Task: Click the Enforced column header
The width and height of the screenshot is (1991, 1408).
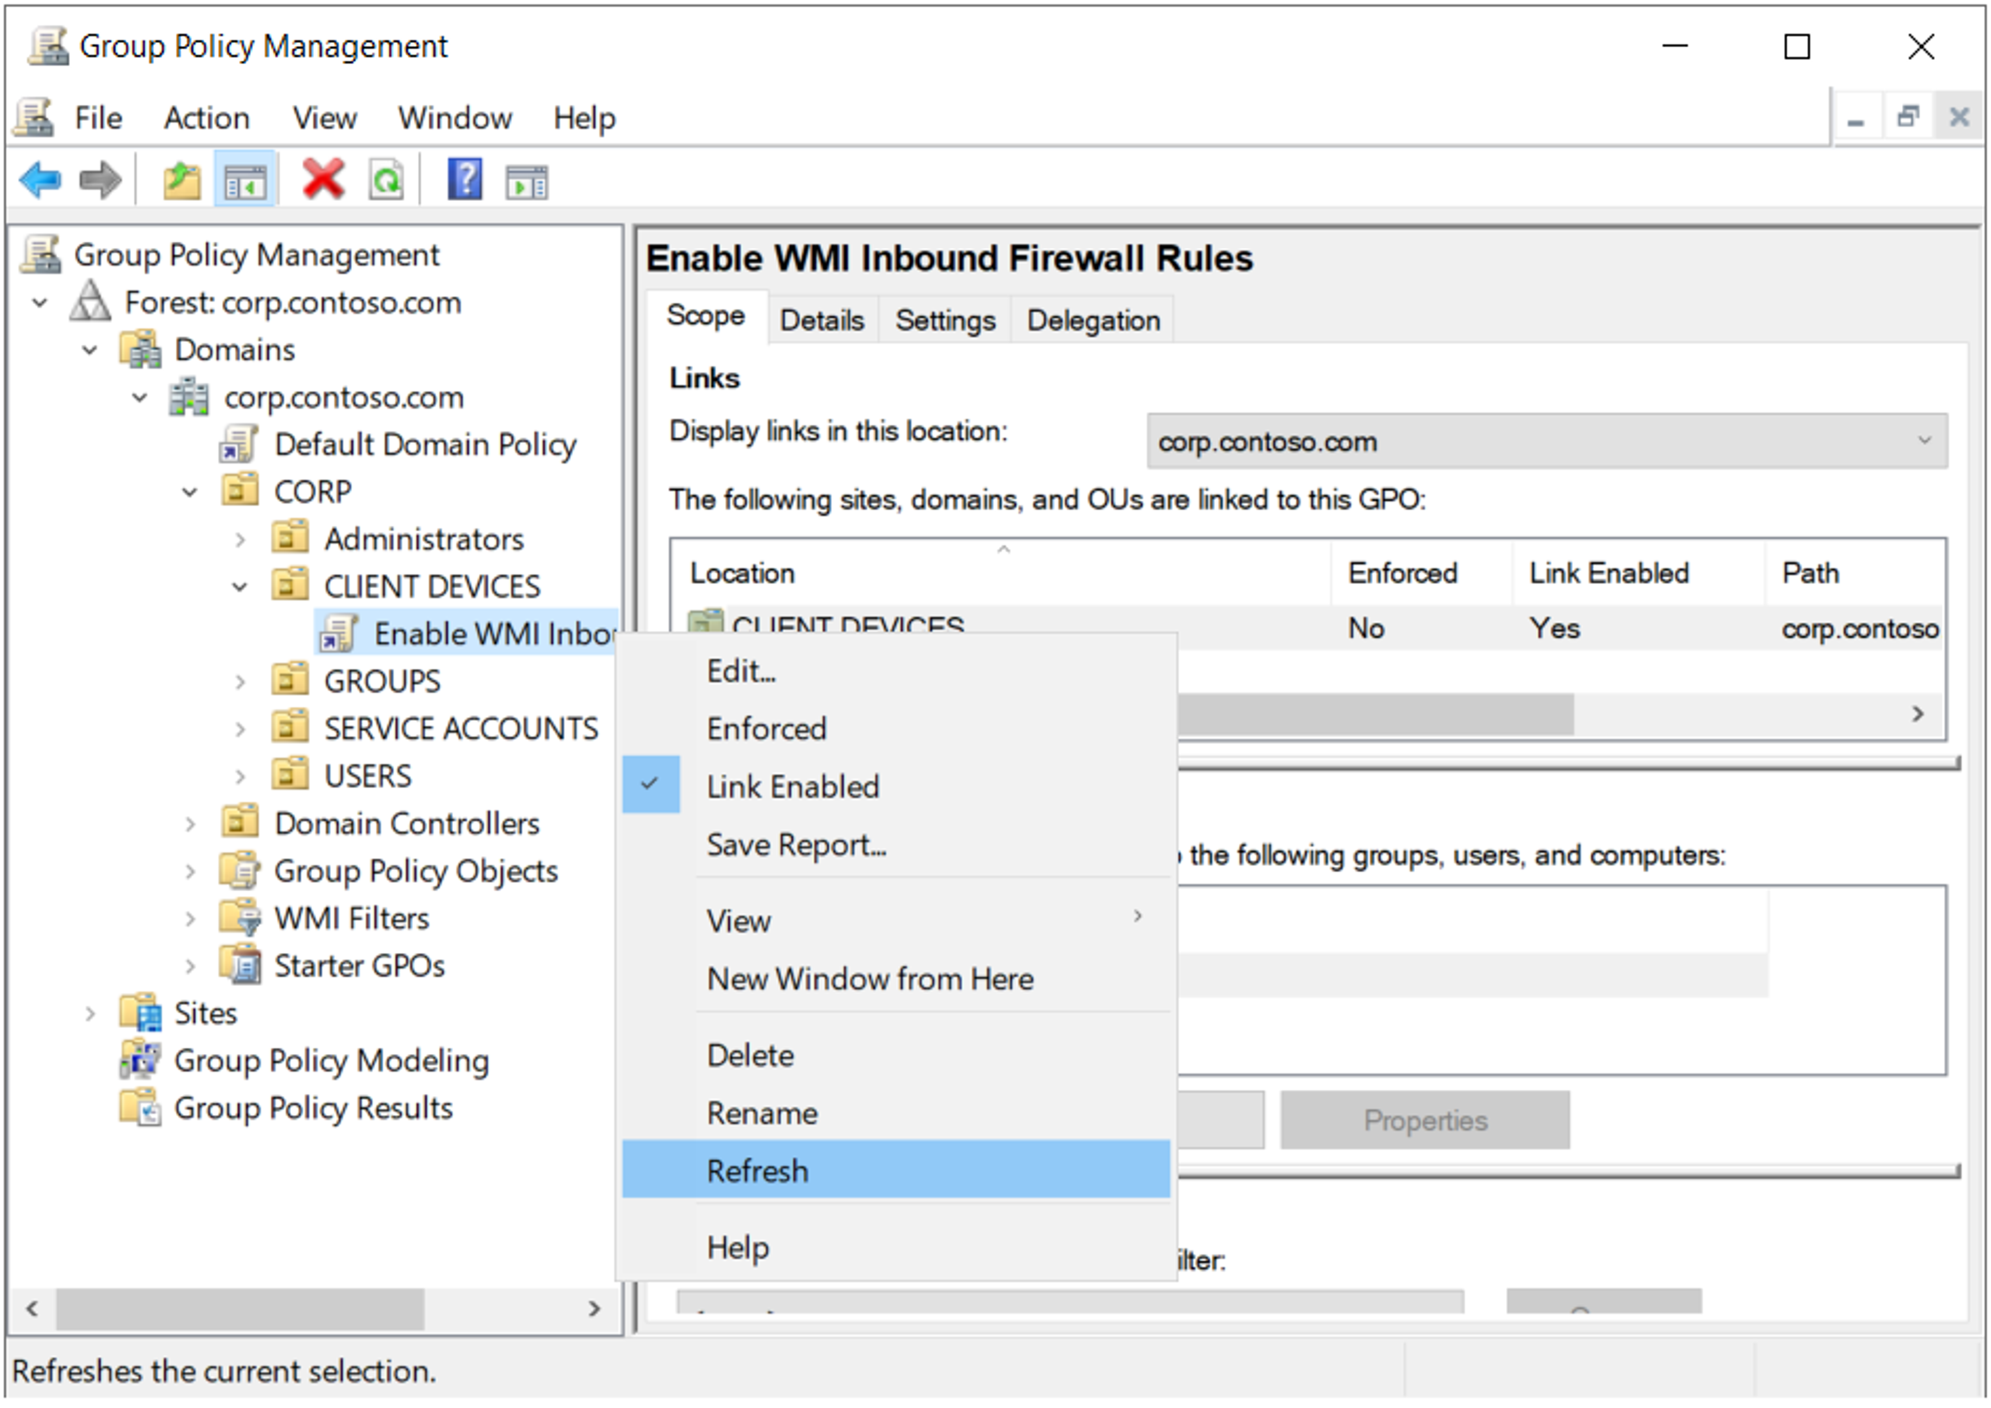Action: coord(1422,573)
